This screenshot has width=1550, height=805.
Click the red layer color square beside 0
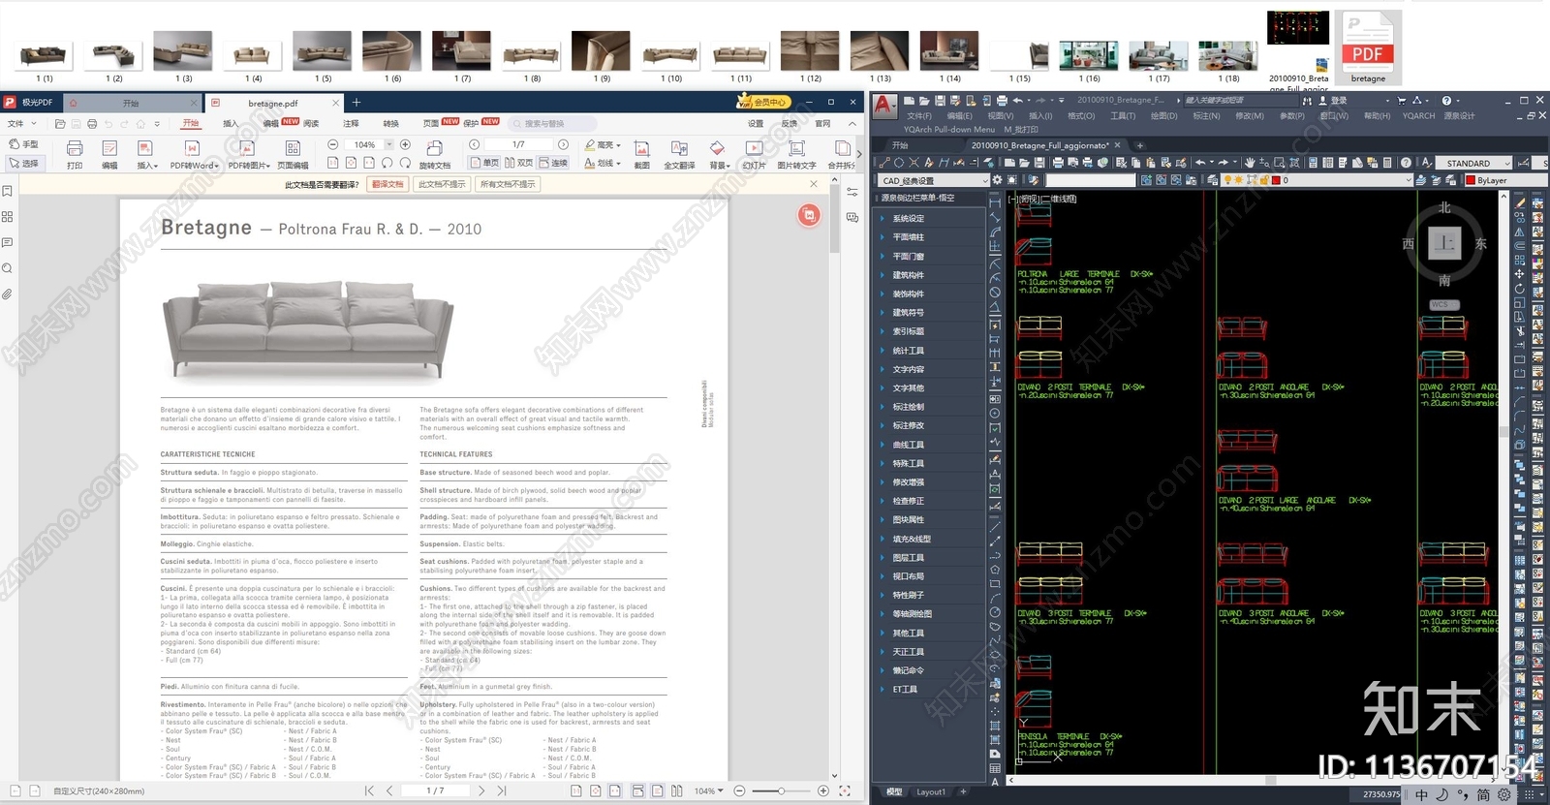pyautogui.click(x=1276, y=180)
